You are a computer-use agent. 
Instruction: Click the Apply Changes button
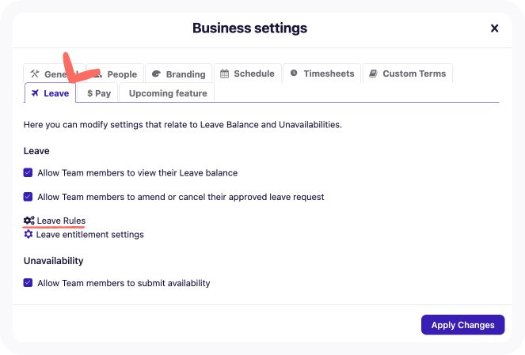(x=462, y=325)
